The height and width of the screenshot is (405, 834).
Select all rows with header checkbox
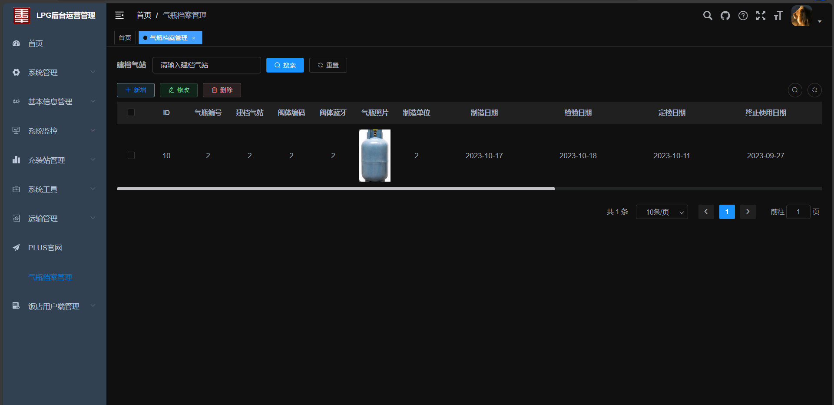(131, 113)
